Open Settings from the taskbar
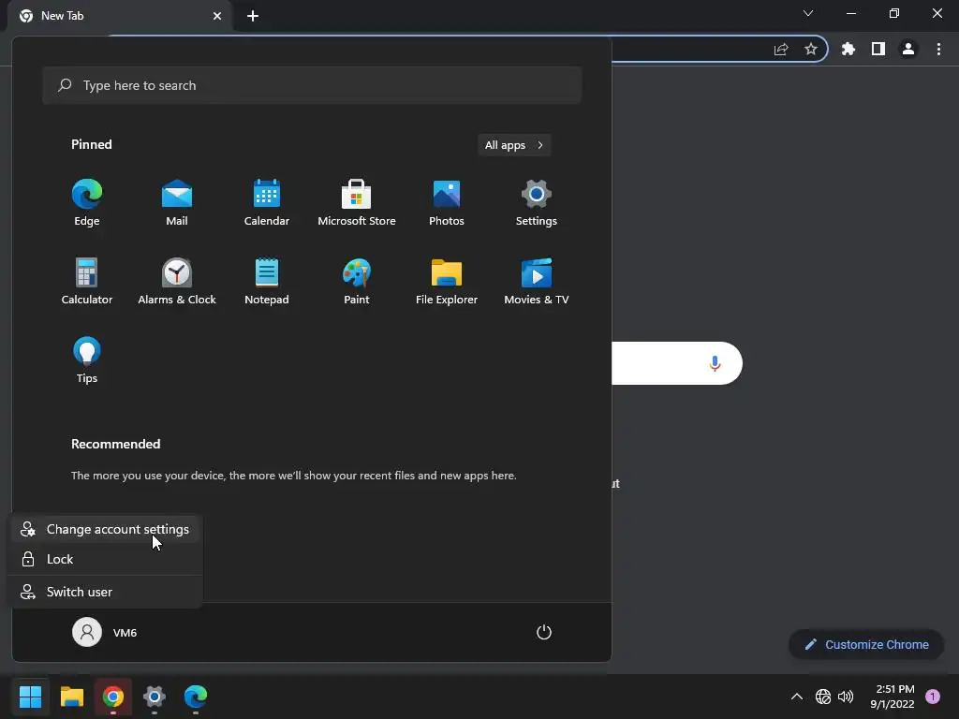This screenshot has height=719, width=959. click(155, 697)
